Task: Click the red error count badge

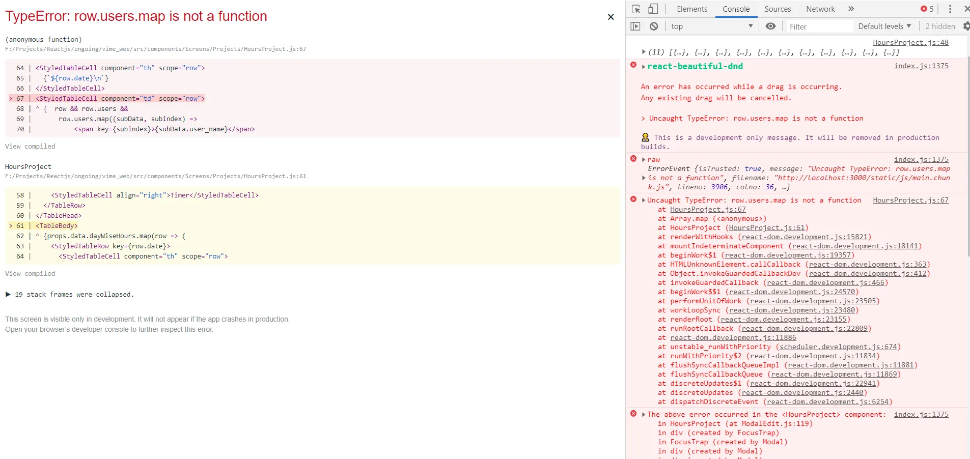Action: tap(927, 9)
